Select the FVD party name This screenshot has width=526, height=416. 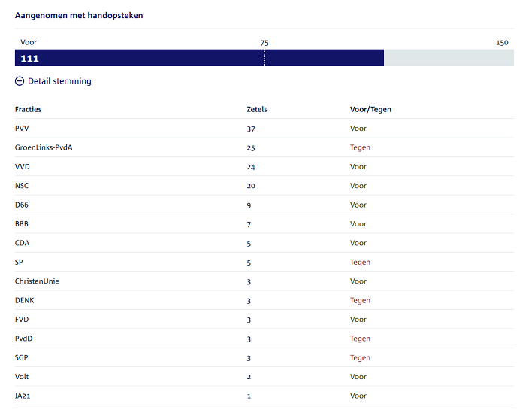22,320
